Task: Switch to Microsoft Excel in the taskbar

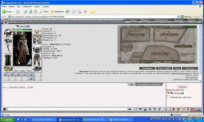Action: click(95, 120)
